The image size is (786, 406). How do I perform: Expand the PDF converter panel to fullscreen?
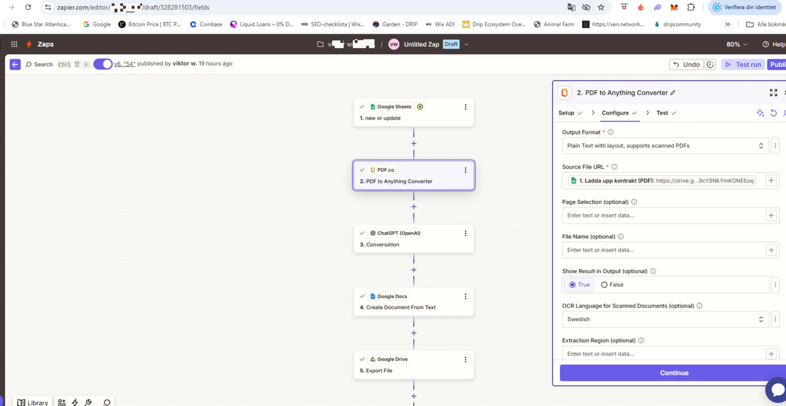(773, 93)
